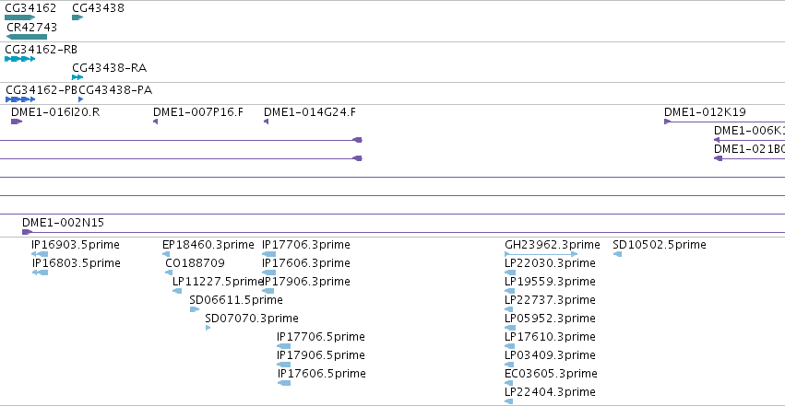Select the CG43438-RA transcript arrows
This screenshot has height=406, width=785.
pos(77,77)
